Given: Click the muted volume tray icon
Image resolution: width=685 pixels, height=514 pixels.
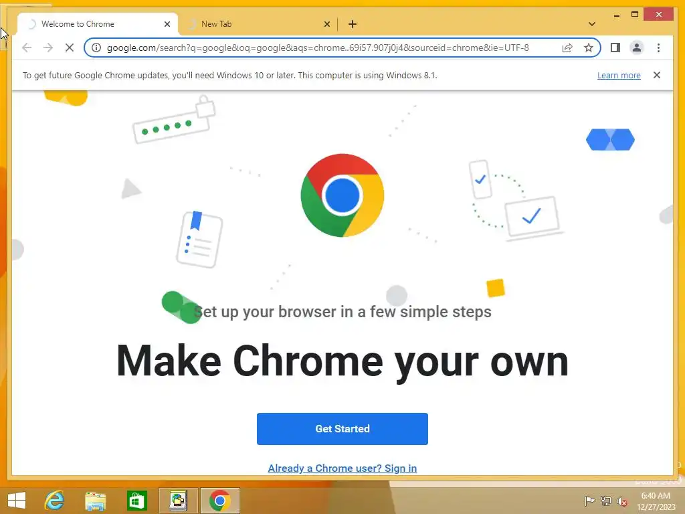Looking at the screenshot, I should click(x=622, y=501).
